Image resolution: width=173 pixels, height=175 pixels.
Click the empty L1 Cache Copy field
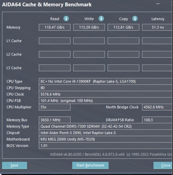coord(123,41)
